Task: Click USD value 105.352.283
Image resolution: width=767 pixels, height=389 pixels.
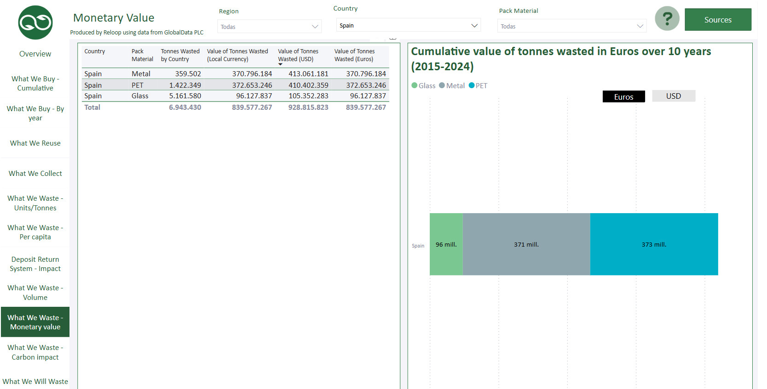Action: click(x=308, y=96)
